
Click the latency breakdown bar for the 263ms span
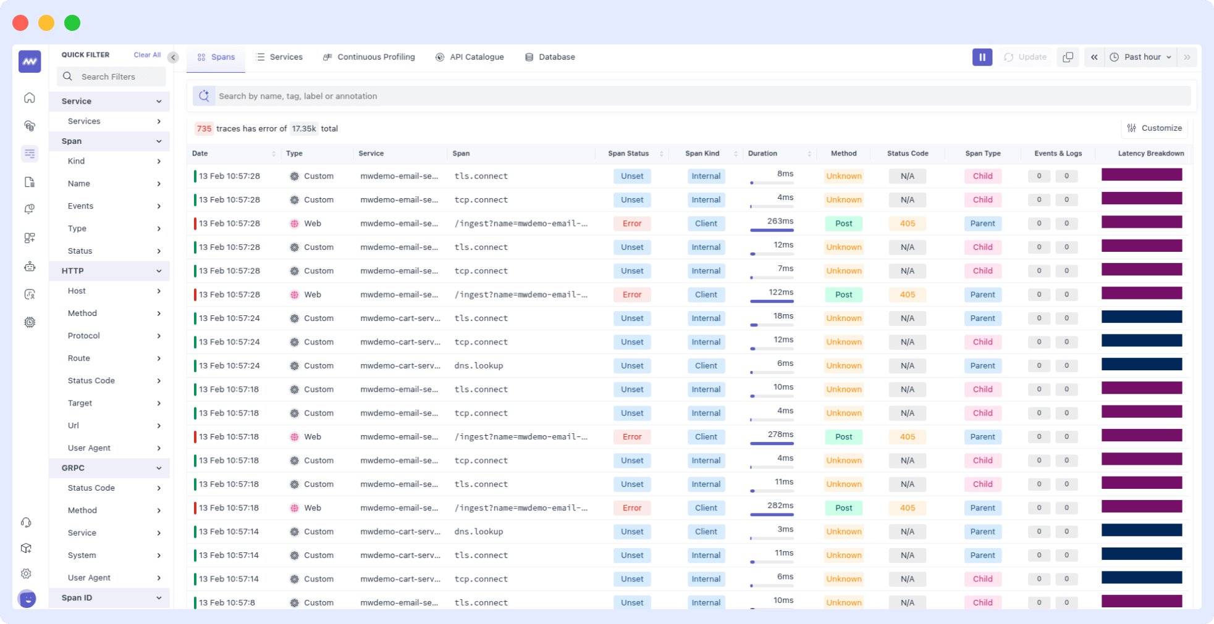[x=1142, y=222]
